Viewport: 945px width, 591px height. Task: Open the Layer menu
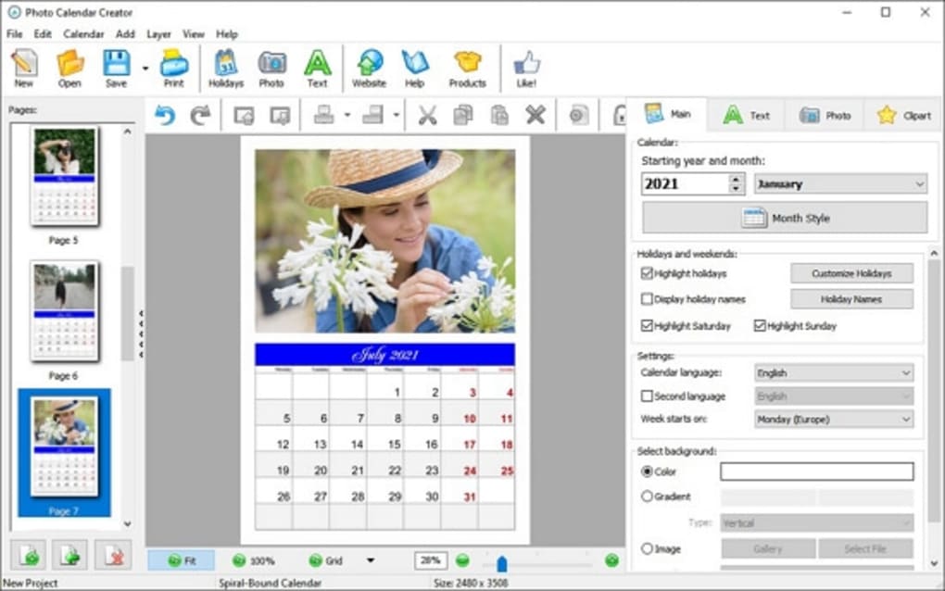pos(157,33)
